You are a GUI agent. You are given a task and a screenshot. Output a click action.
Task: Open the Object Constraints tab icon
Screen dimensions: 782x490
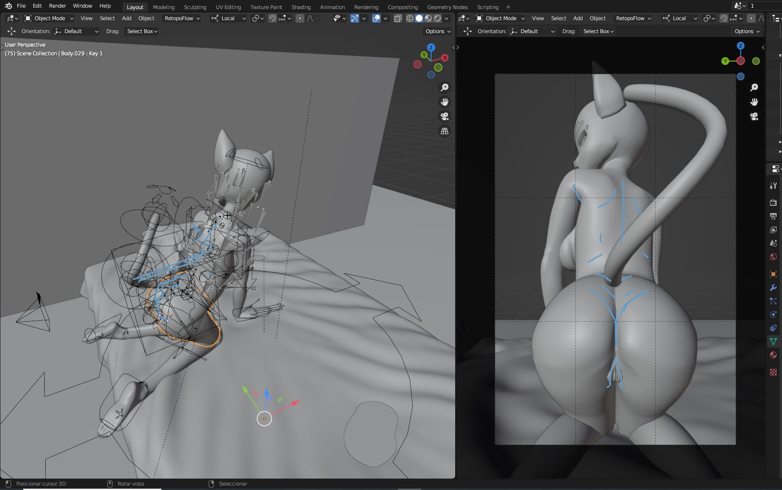pos(773,328)
